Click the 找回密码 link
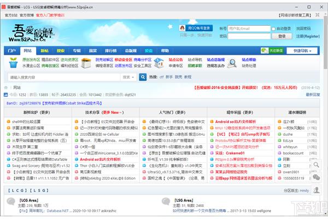Image resolution: width=328 pixels, height=219 pixels. click(x=303, y=28)
